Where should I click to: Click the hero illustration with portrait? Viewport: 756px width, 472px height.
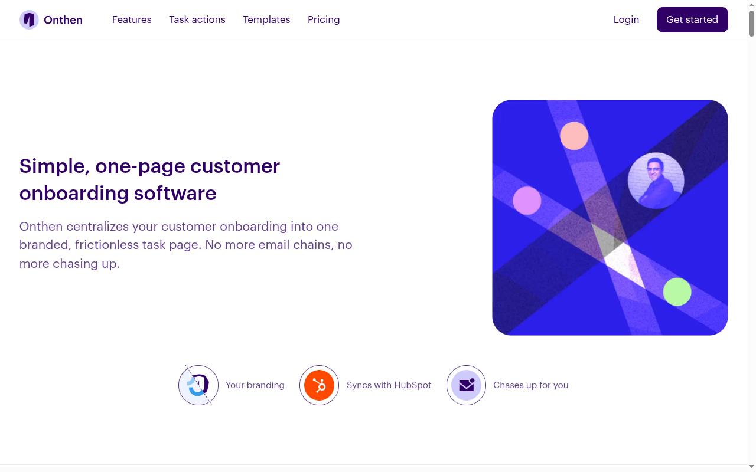610,218
